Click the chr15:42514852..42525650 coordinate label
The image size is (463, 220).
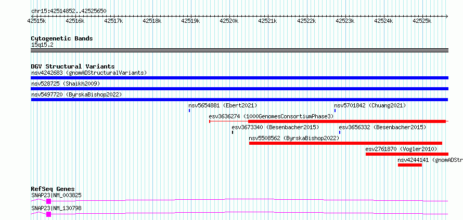(69, 11)
